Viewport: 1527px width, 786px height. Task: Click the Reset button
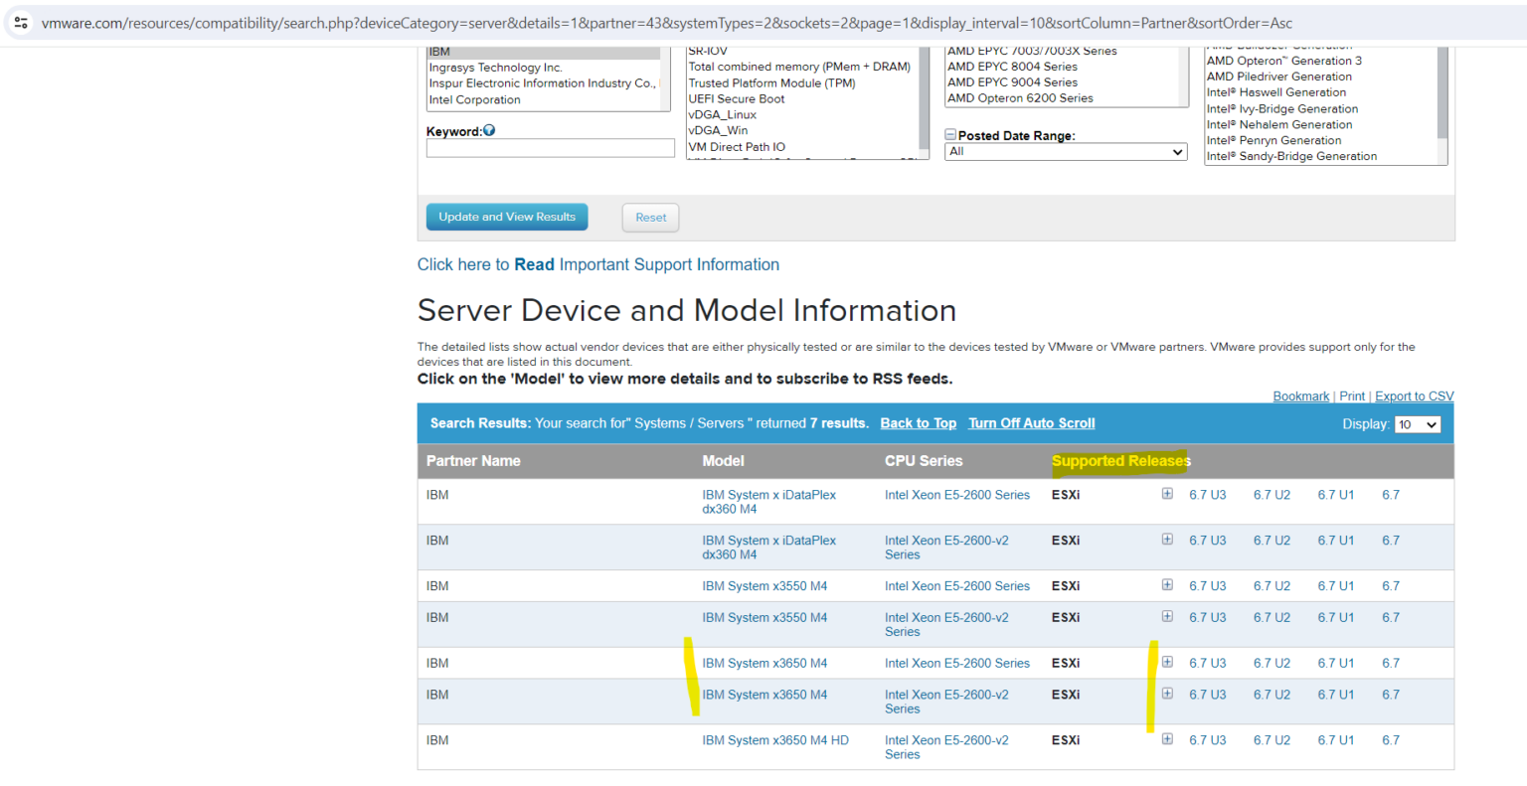[650, 217]
